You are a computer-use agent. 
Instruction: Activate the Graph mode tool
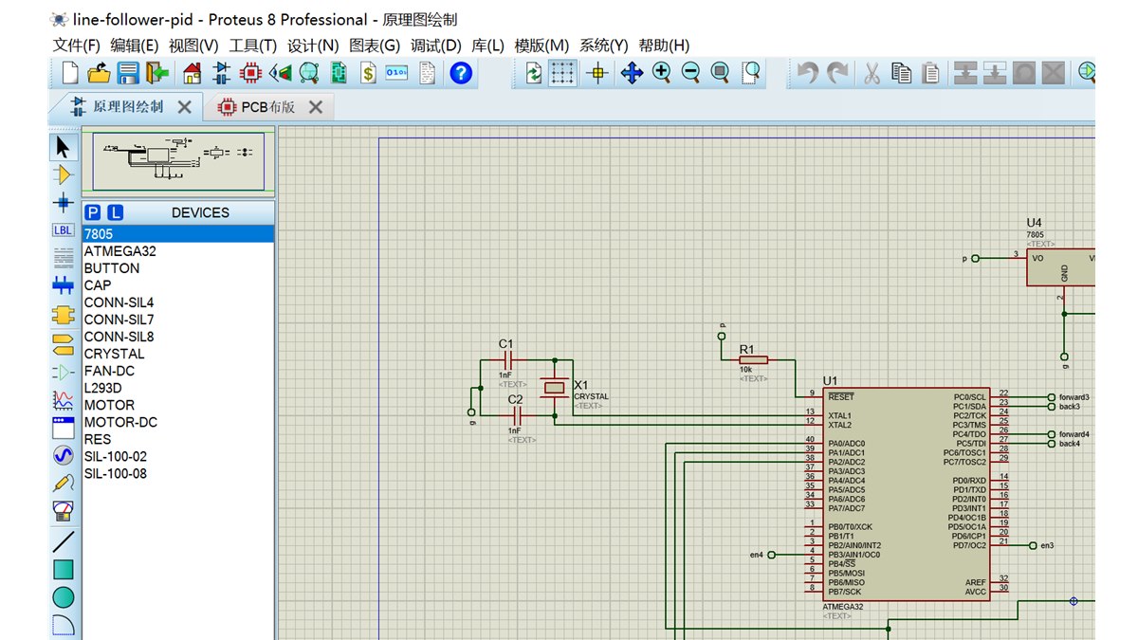pos(63,400)
